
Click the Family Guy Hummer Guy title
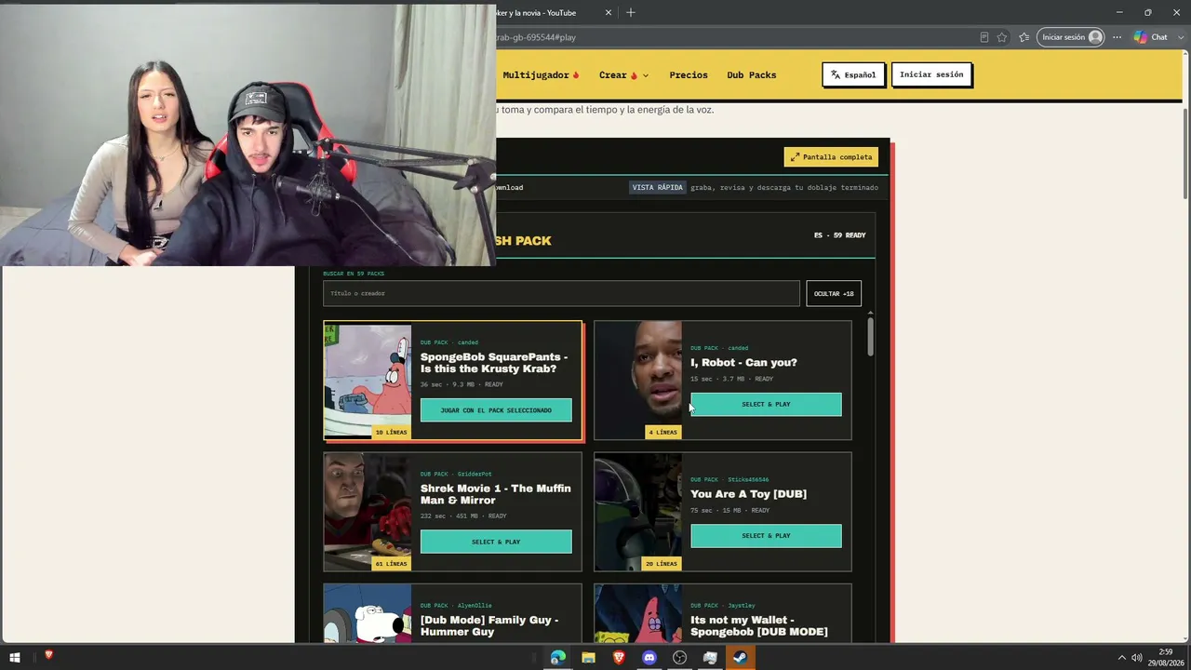pos(489,625)
